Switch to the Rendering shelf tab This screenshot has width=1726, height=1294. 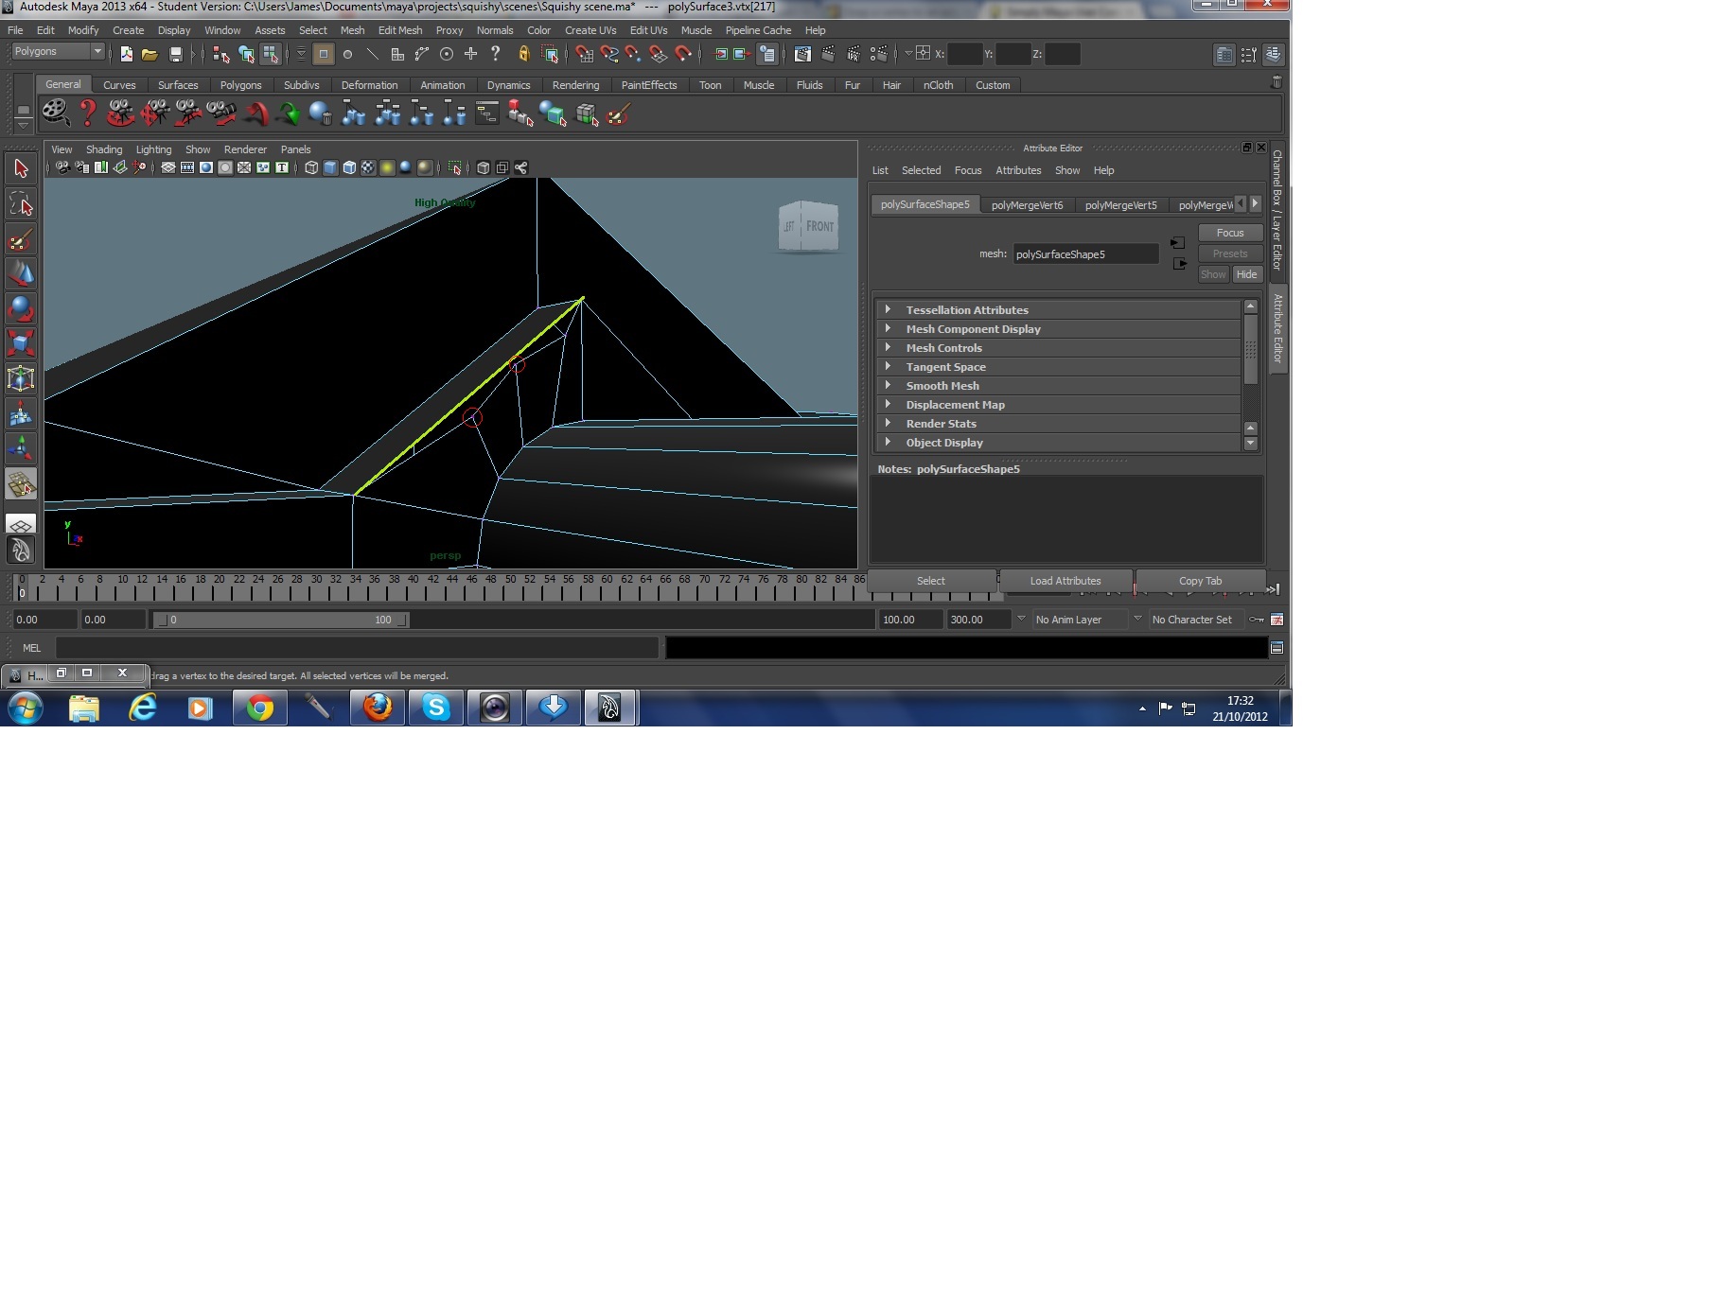tap(575, 85)
